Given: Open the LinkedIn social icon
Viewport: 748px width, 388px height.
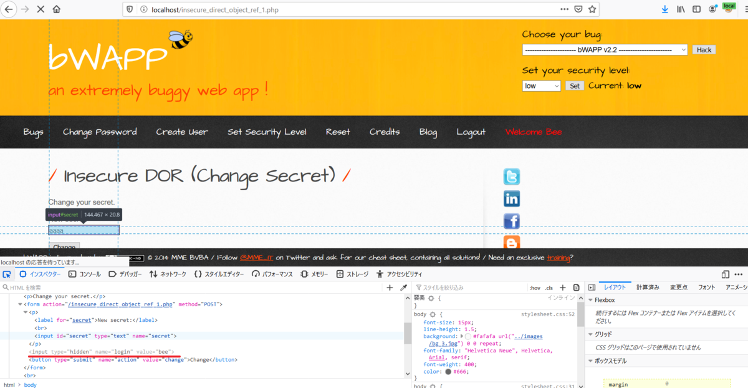Looking at the screenshot, I should (x=512, y=199).
